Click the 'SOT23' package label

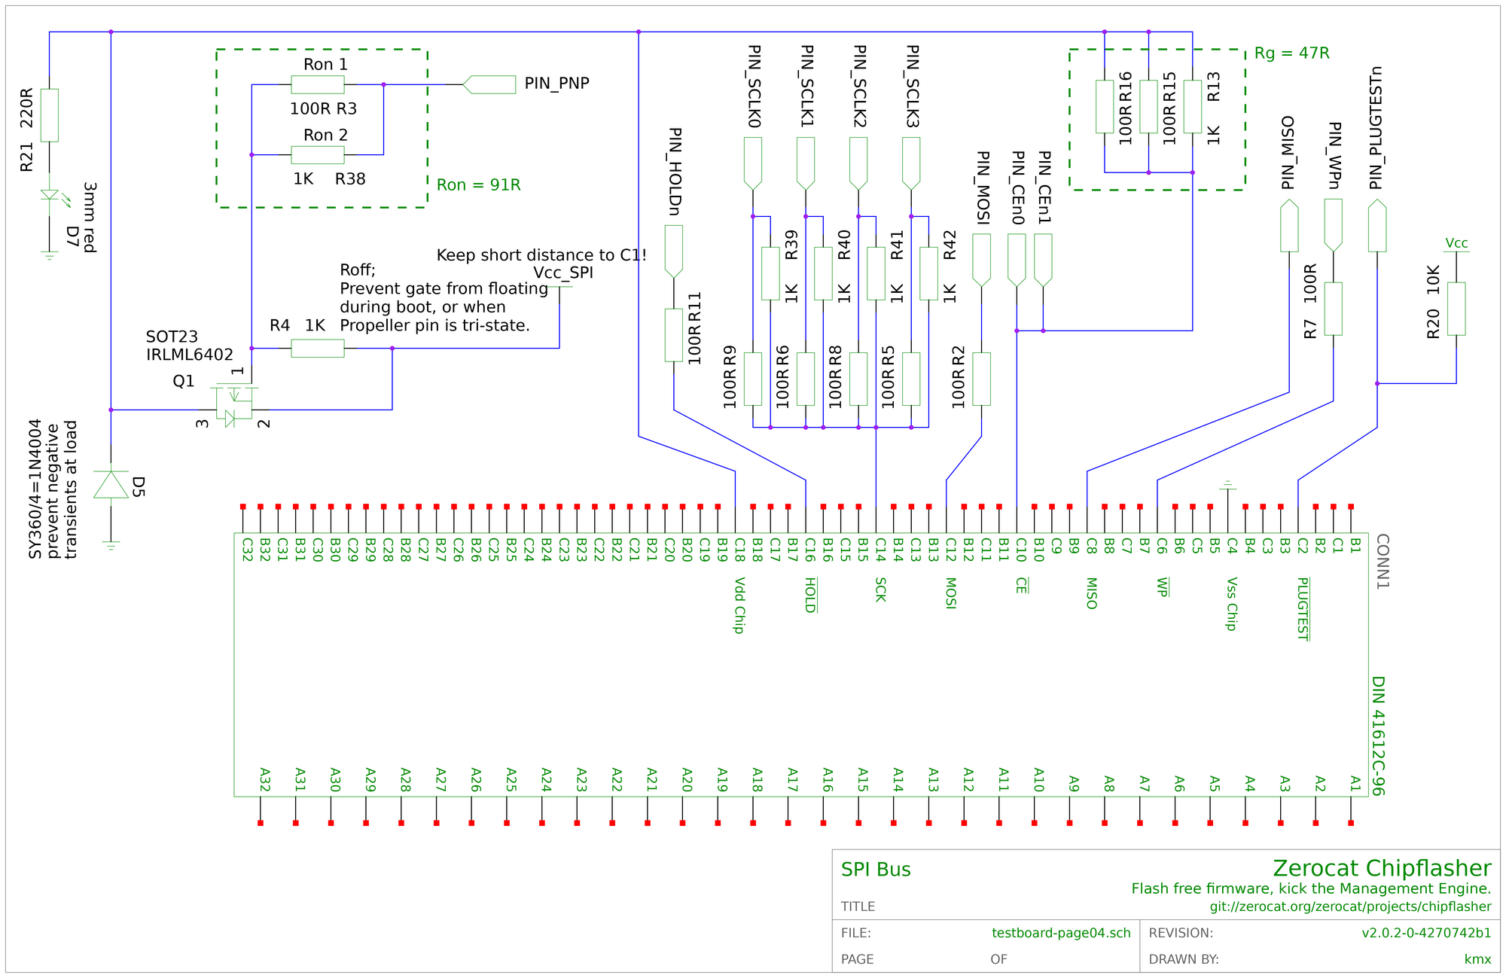[172, 337]
